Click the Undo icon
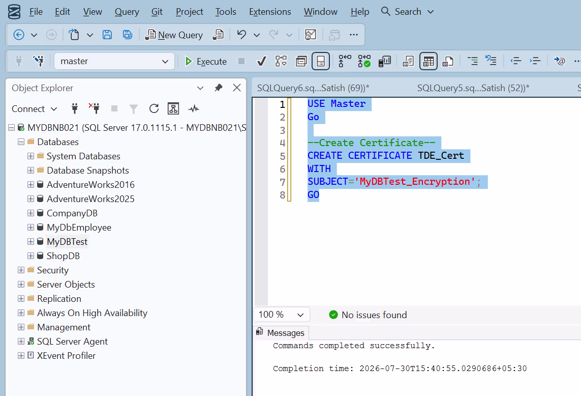 coord(241,35)
